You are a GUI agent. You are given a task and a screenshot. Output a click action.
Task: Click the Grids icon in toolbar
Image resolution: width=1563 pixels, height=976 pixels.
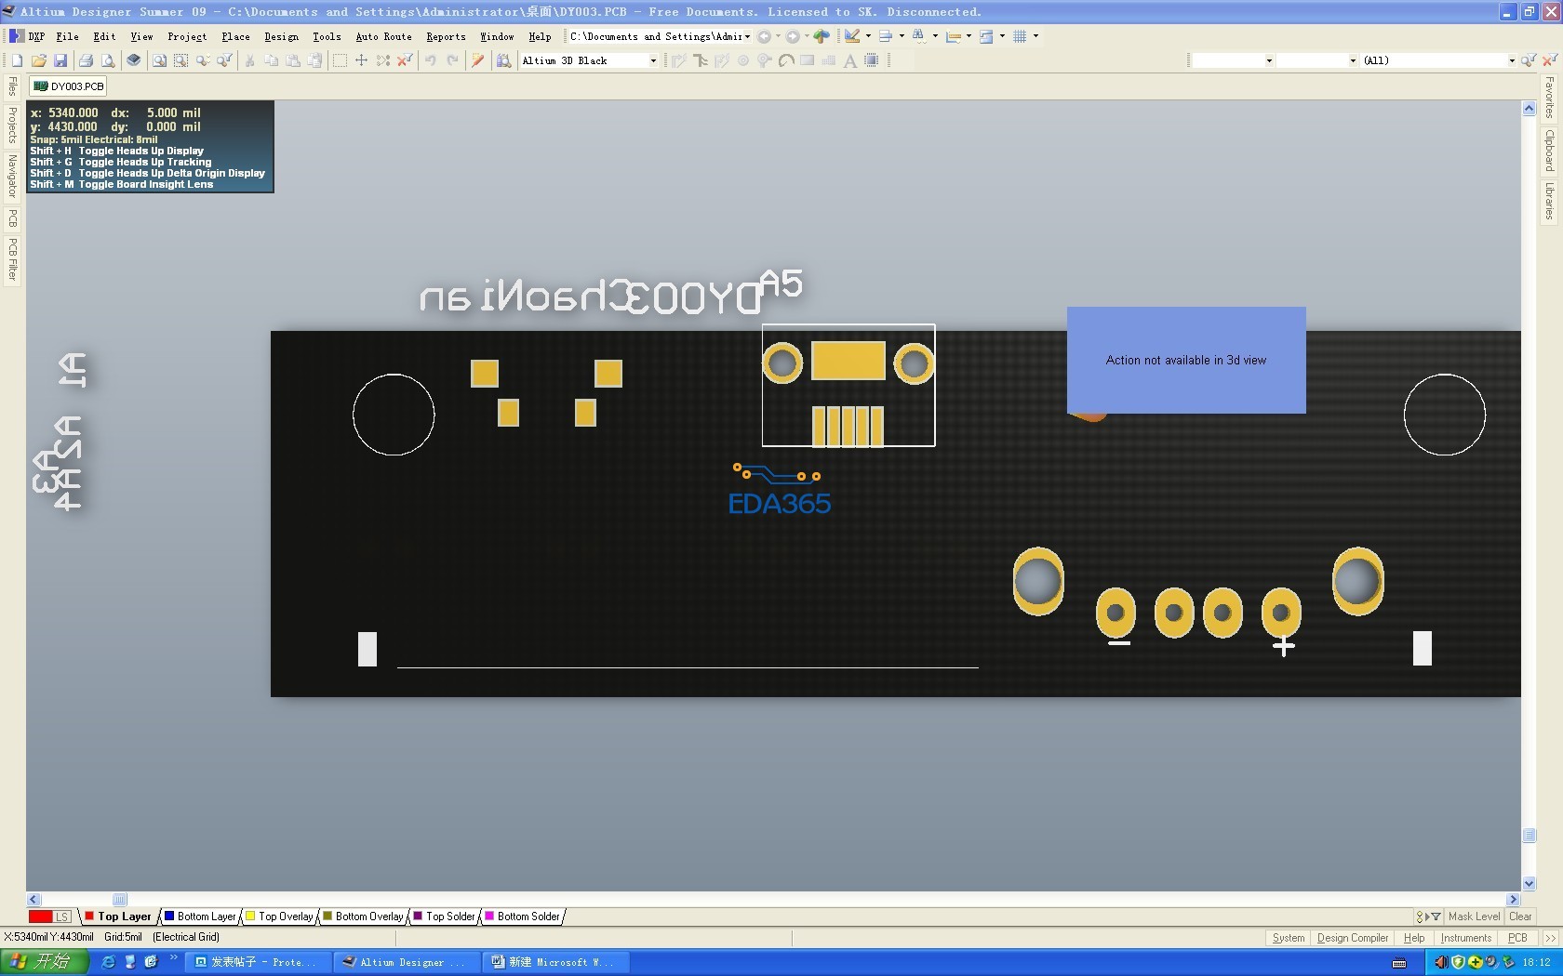tap(1020, 36)
